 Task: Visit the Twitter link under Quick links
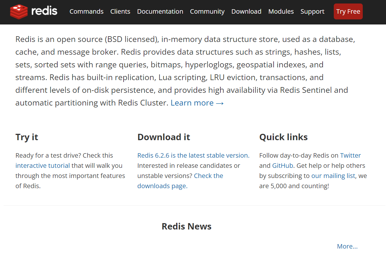pos(350,155)
